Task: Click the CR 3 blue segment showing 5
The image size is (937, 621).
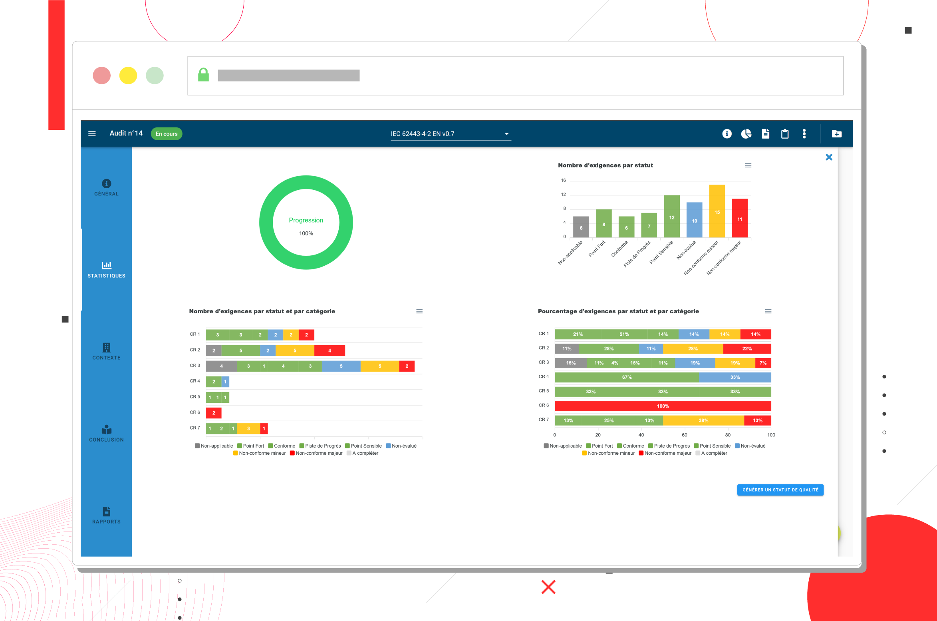Action: pyautogui.click(x=341, y=366)
